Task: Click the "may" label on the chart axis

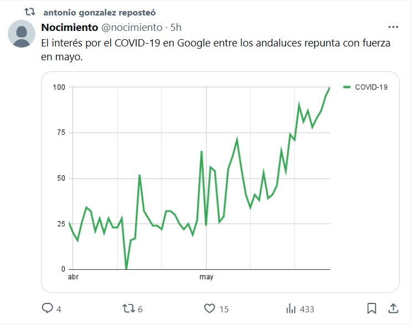Action: [x=206, y=277]
